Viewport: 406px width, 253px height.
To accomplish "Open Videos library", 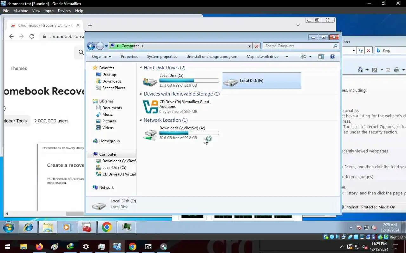I will click(108, 128).
